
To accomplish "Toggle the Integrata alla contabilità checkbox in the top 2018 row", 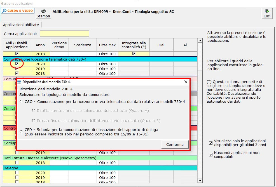I will pos(134,54).
